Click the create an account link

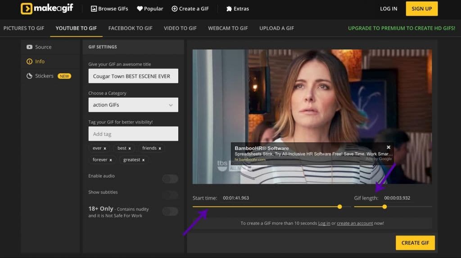tap(355, 223)
